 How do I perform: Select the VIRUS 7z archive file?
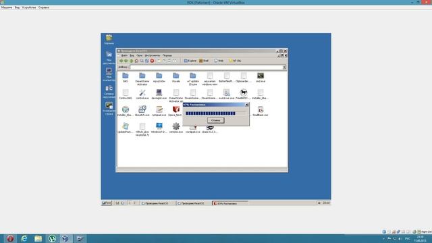click(x=142, y=130)
